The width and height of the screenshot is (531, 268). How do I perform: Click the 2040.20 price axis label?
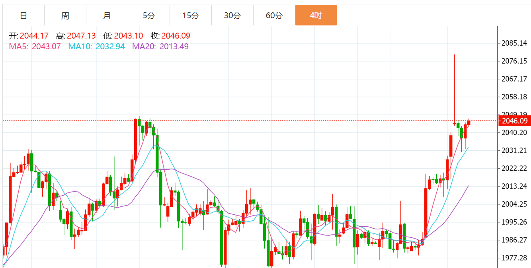(514, 132)
